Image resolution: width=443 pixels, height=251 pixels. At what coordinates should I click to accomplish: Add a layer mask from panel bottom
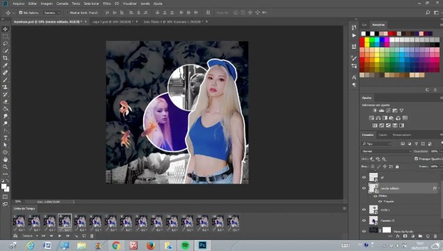tap(405, 236)
